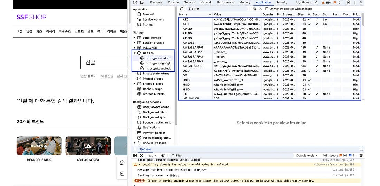Image resolution: width=380 pixels, height=186 pixels.
Task: Expand Speculative loads tree
Action: (x=135, y=143)
